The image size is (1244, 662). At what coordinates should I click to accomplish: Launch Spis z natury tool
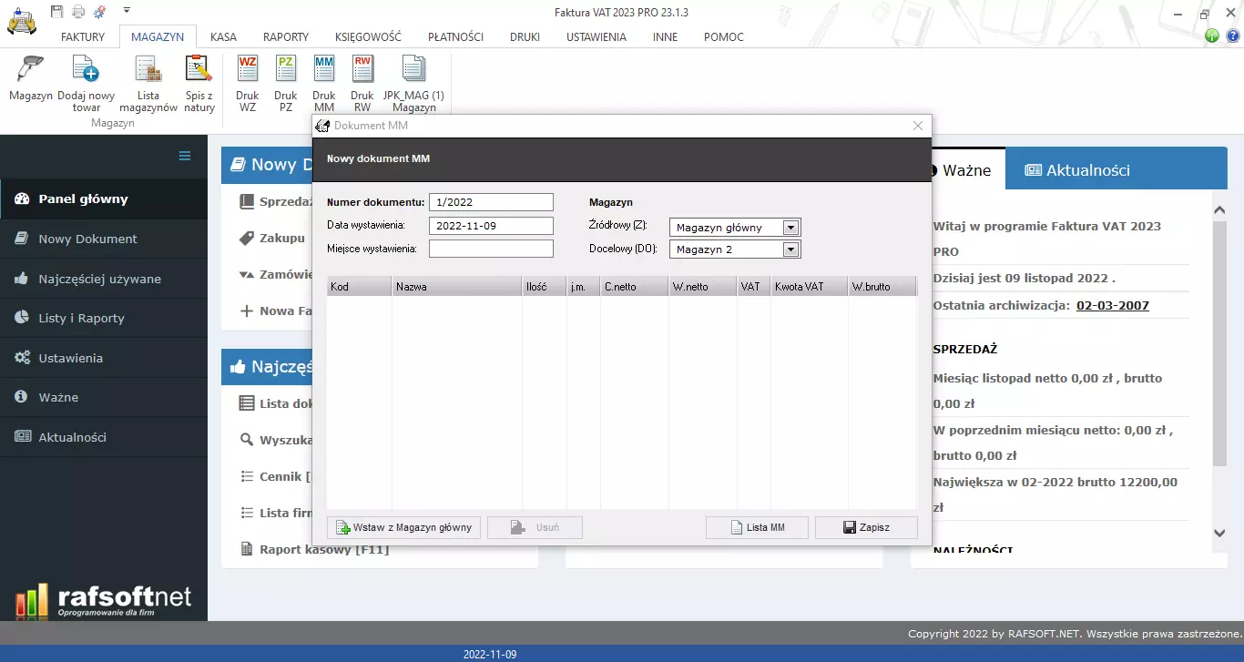tap(199, 69)
